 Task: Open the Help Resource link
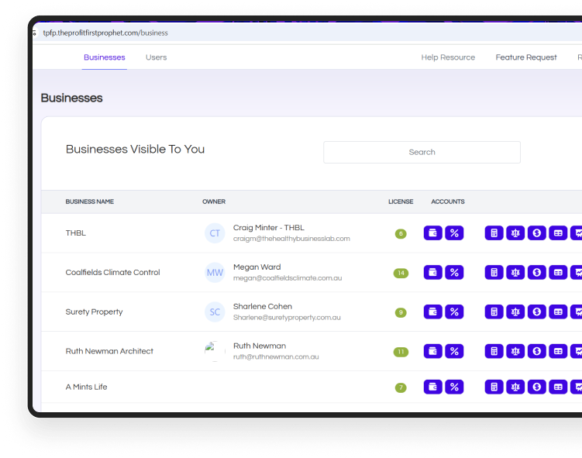point(448,57)
